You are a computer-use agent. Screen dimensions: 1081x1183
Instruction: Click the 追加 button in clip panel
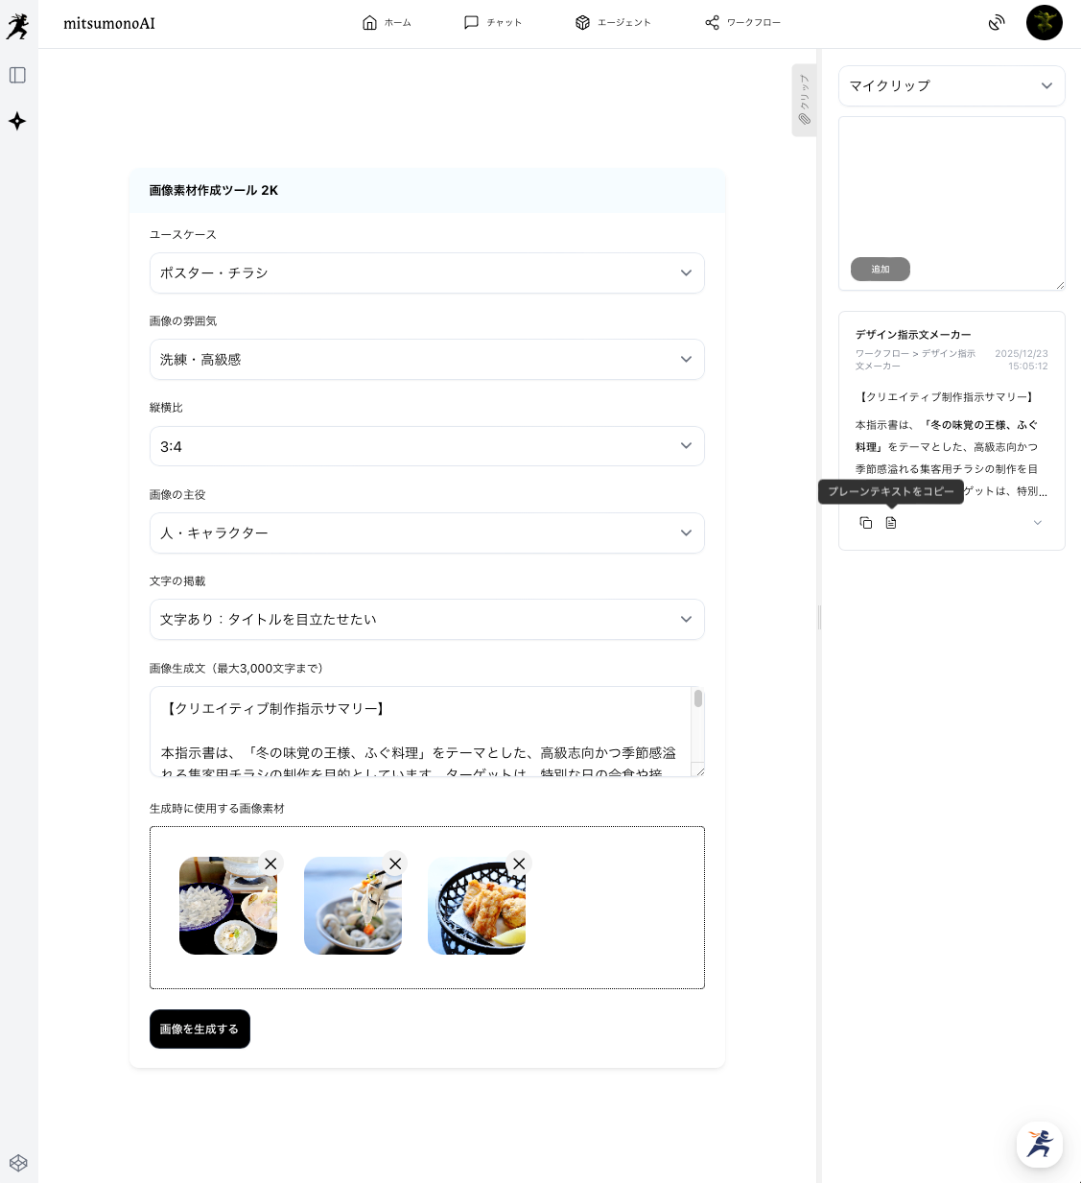(880, 270)
